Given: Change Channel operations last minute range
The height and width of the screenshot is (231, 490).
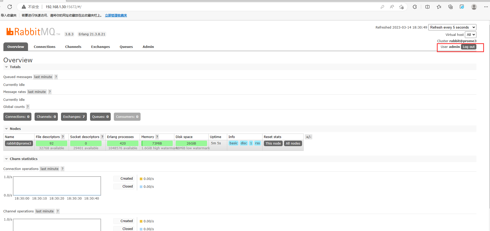Looking at the screenshot, I should [44, 211].
